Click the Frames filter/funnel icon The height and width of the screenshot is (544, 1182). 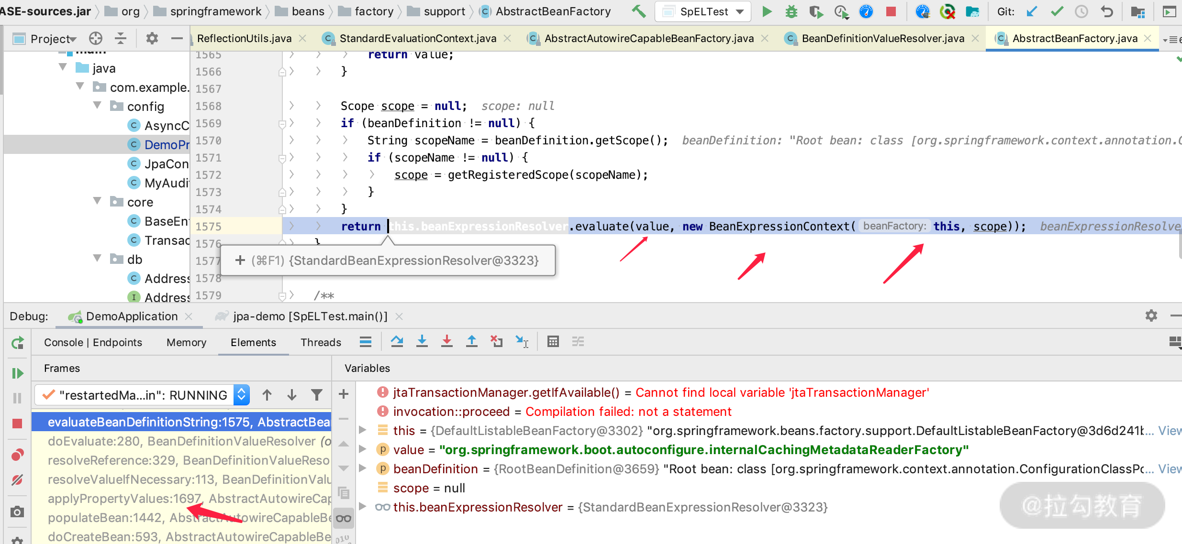317,395
